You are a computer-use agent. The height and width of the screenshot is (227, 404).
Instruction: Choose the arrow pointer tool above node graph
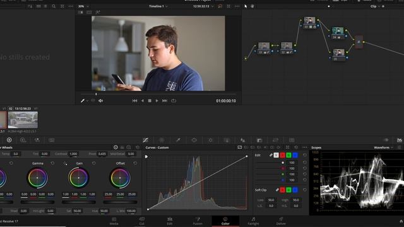tap(246, 6)
